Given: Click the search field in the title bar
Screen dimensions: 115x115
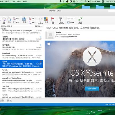Looking at the screenshot, I should tap(112, 11).
